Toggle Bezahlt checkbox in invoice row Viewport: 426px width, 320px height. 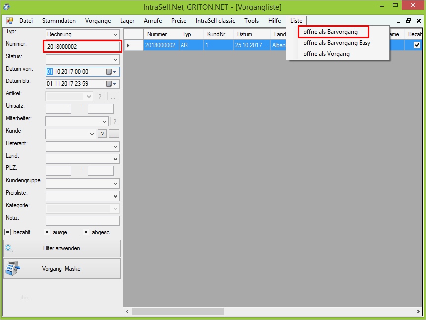coord(417,45)
